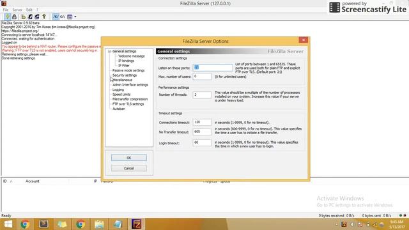Click the OK button in the Options dialog
This screenshot has width=409, height=230.
tap(129, 158)
